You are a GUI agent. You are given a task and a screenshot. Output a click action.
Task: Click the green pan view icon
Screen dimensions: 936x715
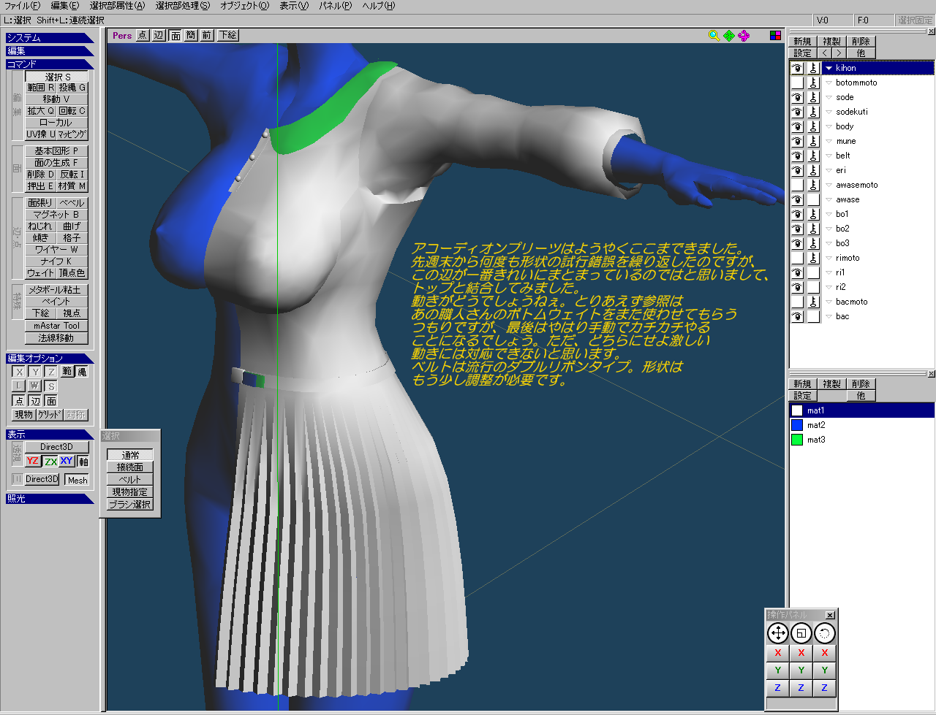729,35
